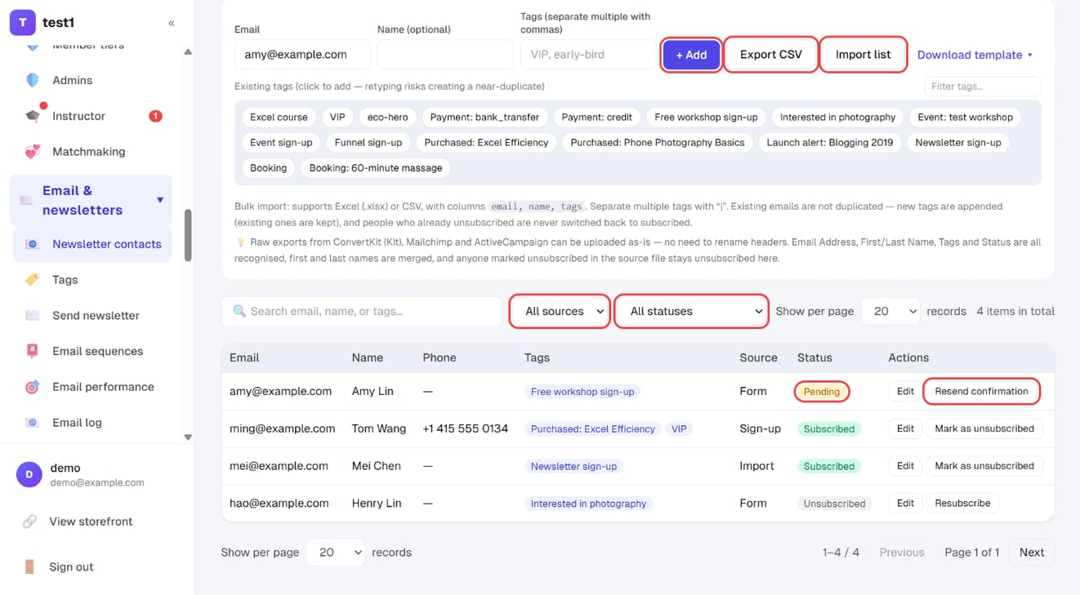Viewport: 1080px width, 595px height.
Task: Click the demo user avatar
Action: (x=29, y=474)
